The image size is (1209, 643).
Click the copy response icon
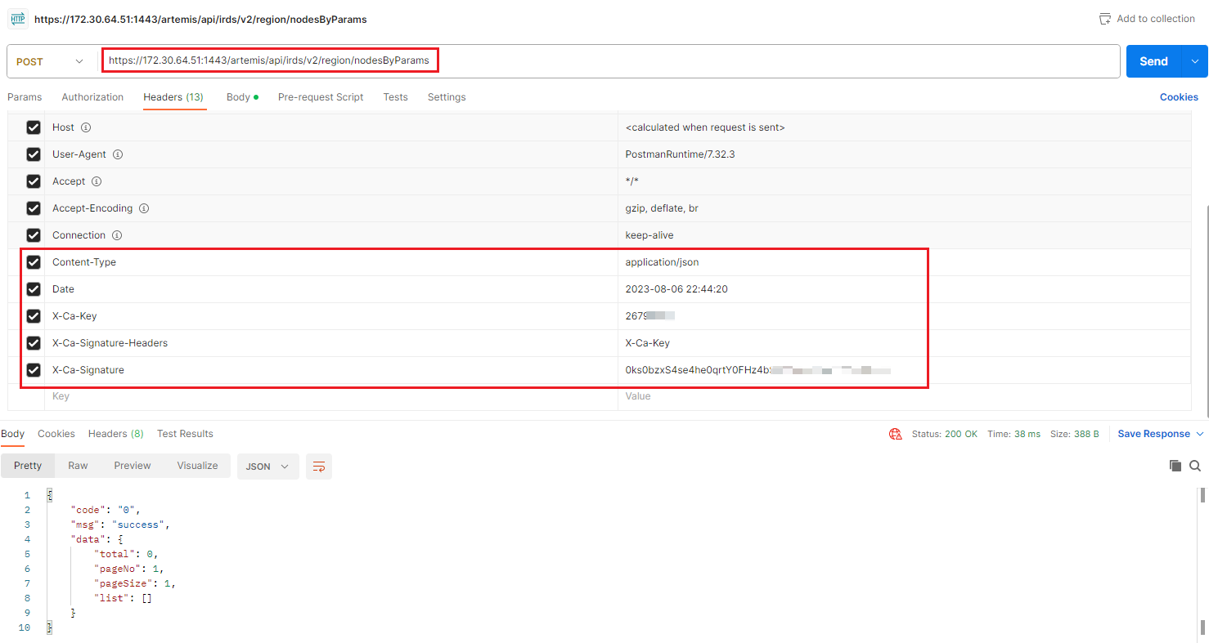tap(1175, 466)
